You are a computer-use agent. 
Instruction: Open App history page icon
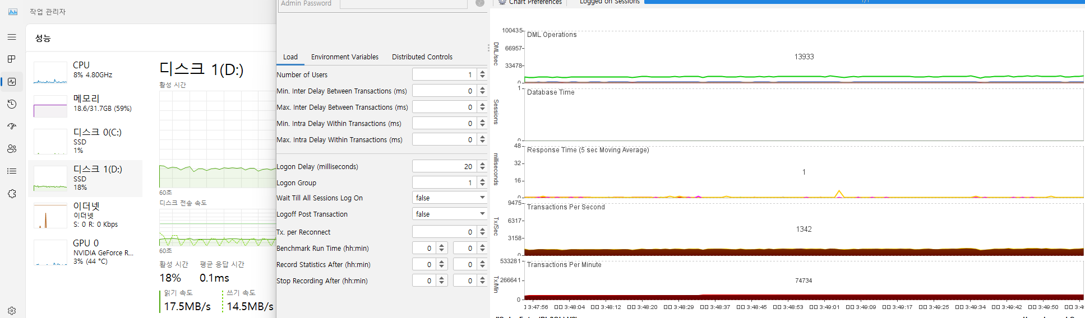coord(12,104)
